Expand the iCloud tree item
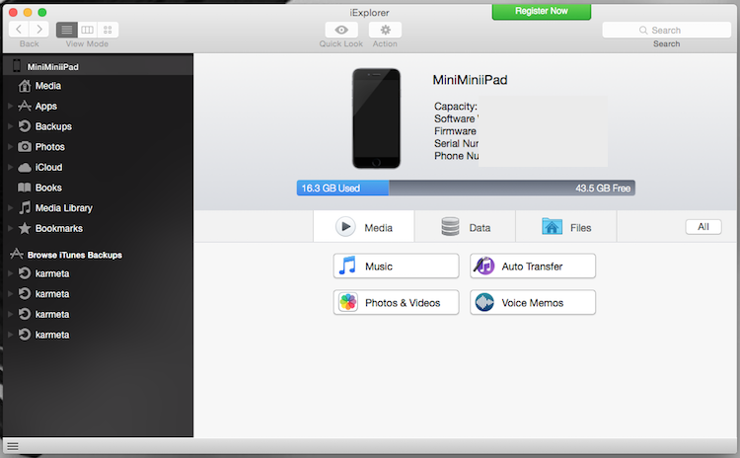The image size is (740, 458). tap(10, 167)
